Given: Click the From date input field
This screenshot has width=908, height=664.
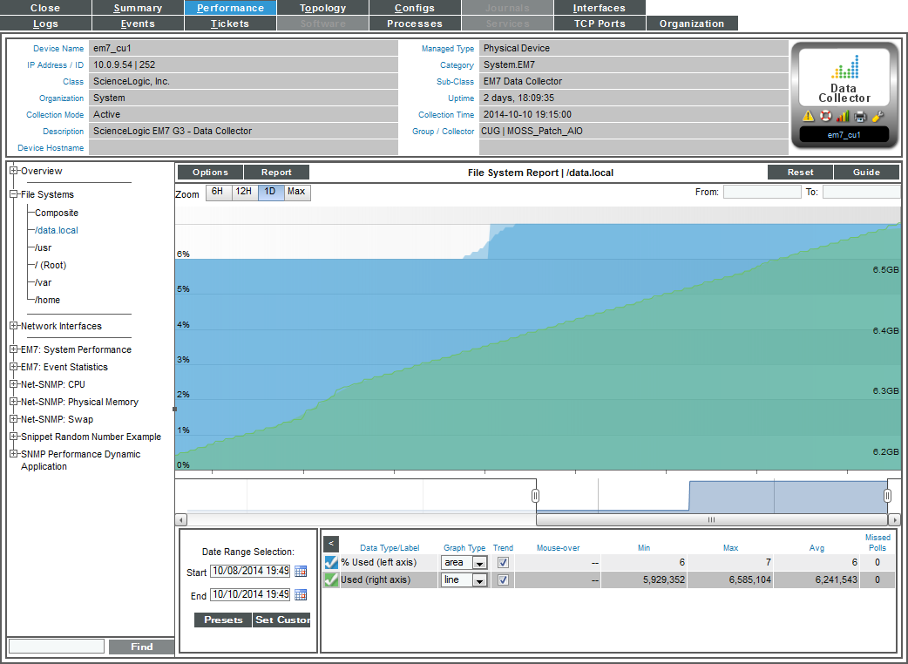Looking at the screenshot, I should (x=762, y=192).
